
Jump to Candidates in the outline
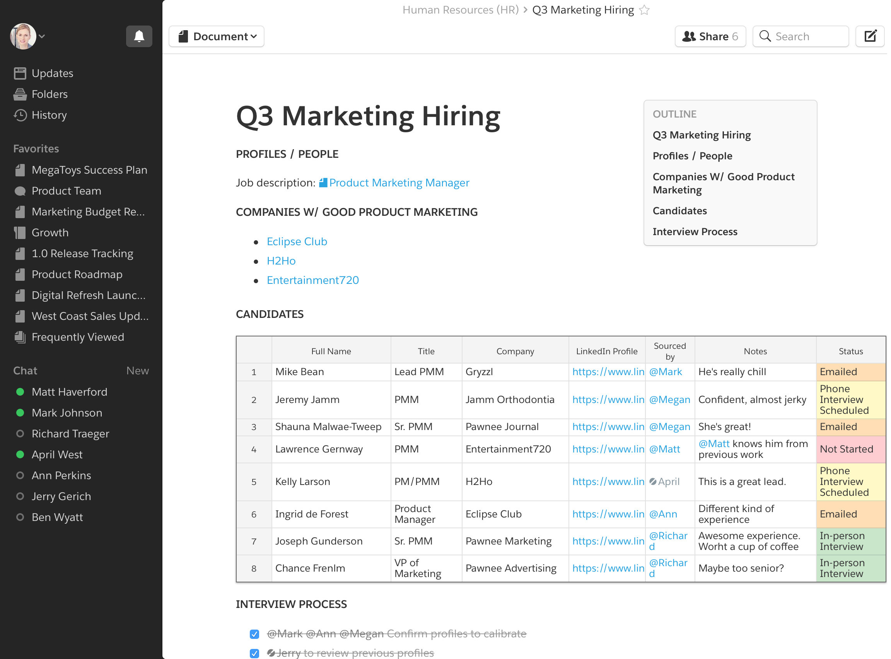click(x=679, y=211)
